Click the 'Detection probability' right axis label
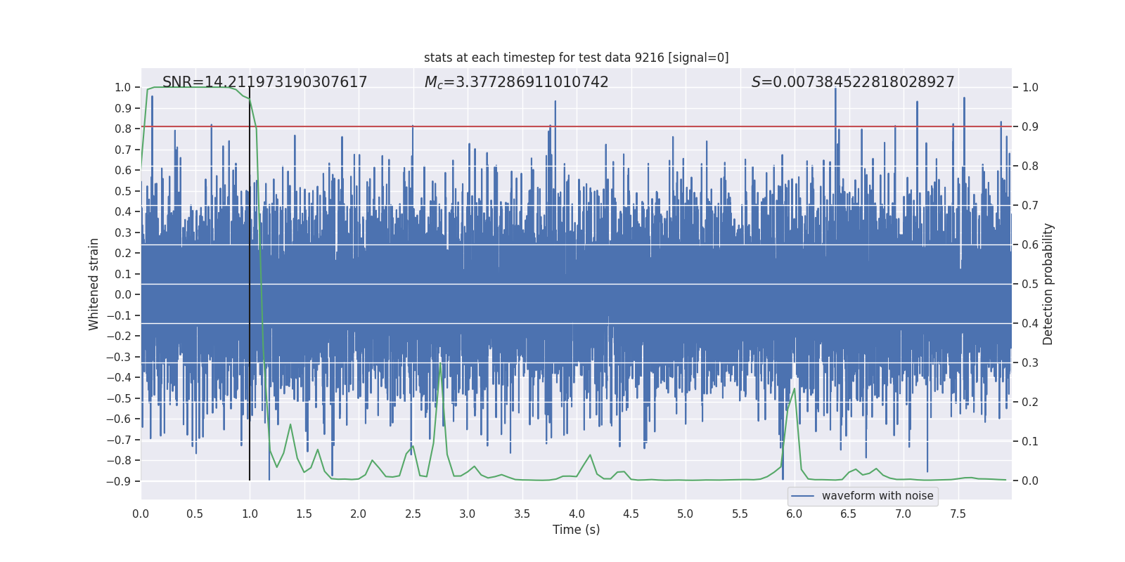 pos(1048,284)
